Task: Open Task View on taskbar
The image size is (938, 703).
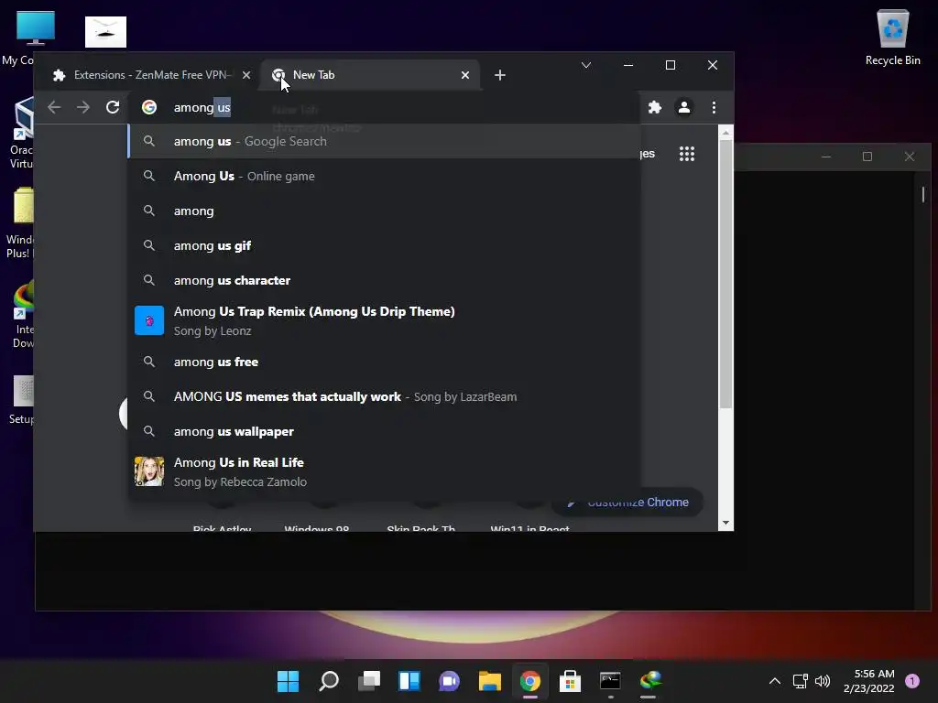Action: coord(369,681)
